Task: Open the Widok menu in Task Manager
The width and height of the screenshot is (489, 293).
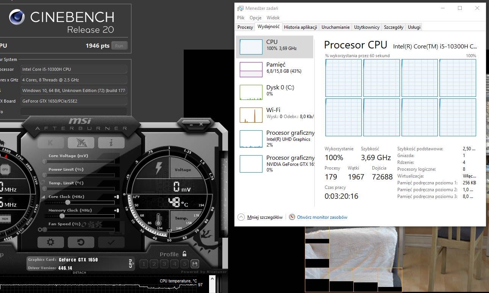Action: (273, 18)
